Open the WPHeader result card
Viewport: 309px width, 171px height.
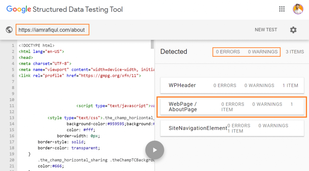[x=232, y=85]
